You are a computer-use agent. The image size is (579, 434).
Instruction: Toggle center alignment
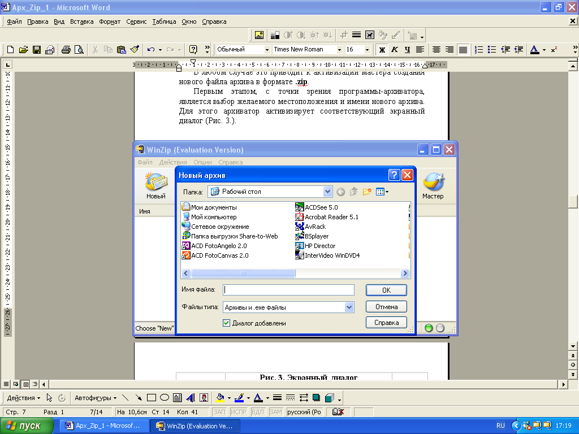[436, 50]
